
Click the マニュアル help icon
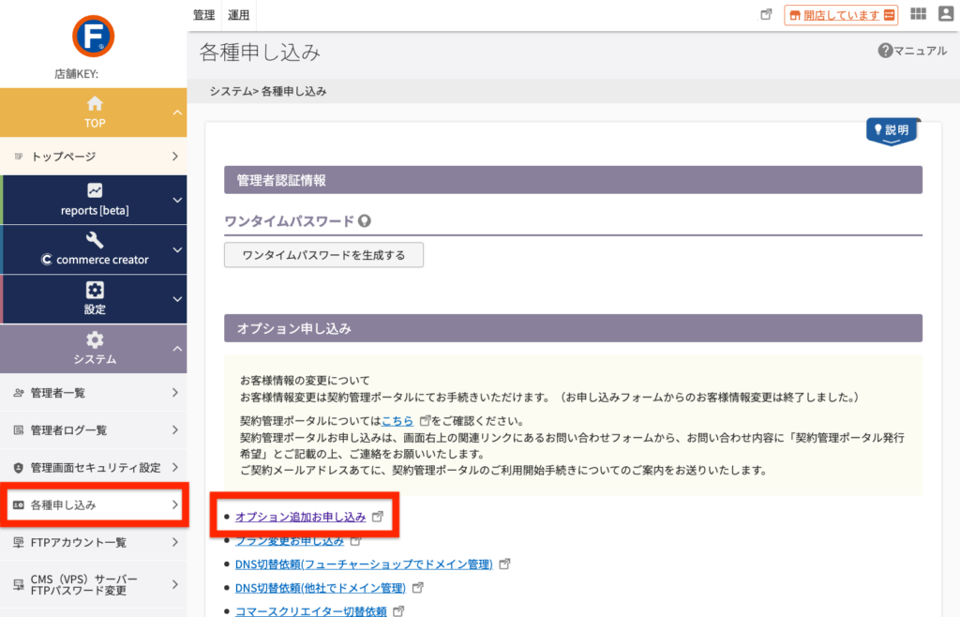[884, 51]
